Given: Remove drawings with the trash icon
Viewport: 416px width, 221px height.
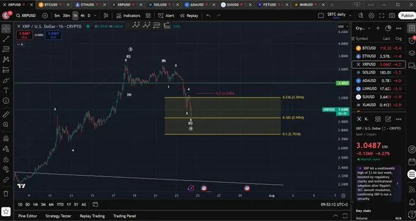Looking at the screenshot, I should pyautogui.click(x=6, y=193).
